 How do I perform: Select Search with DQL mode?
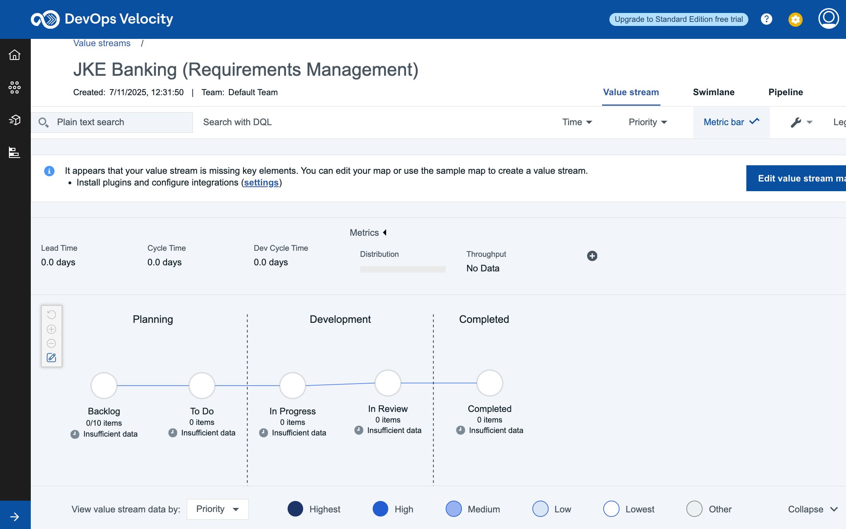(237, 122)
